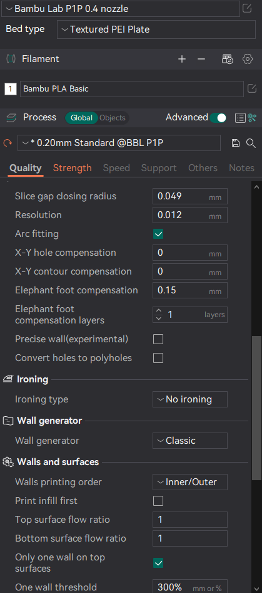Open filament settings gear icon
This screenshot has height=593, width=262.
point(247,59)
